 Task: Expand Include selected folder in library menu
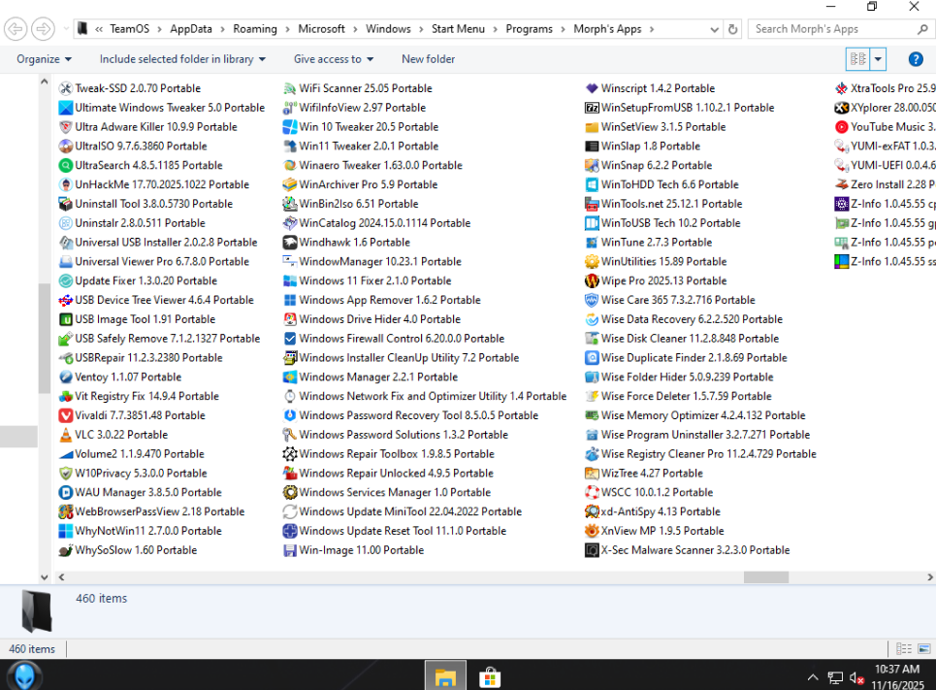click(182, 59)
